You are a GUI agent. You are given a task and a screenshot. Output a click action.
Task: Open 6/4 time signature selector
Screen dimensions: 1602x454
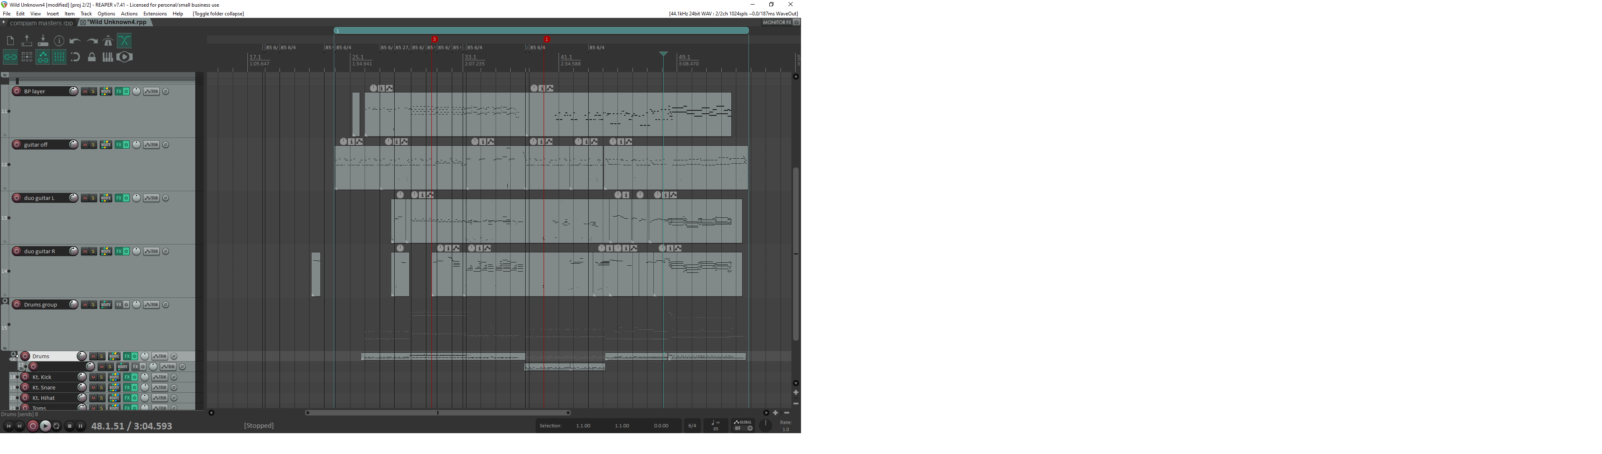pos(692,426)
